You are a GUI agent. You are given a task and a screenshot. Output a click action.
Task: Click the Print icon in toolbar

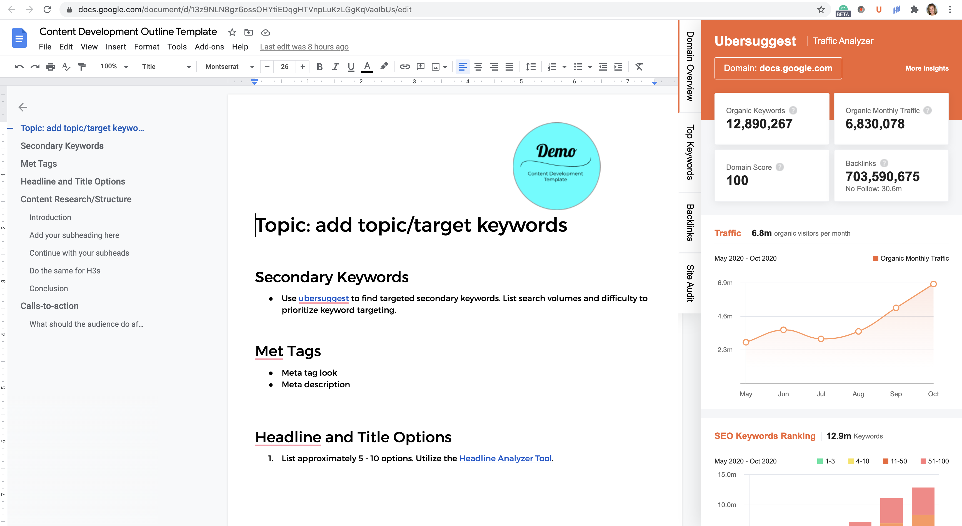coord(50,67)
